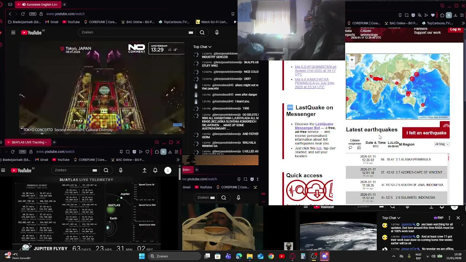Focus Zoeken search field in Euronews window
The height and width of the screenshot is (262, 466).
[134, 32]
